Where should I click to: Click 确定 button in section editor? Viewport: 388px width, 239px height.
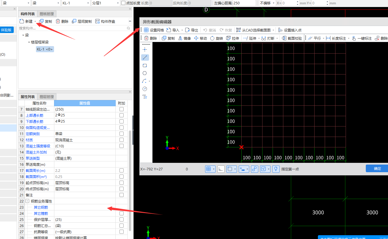tap(377, 168)
